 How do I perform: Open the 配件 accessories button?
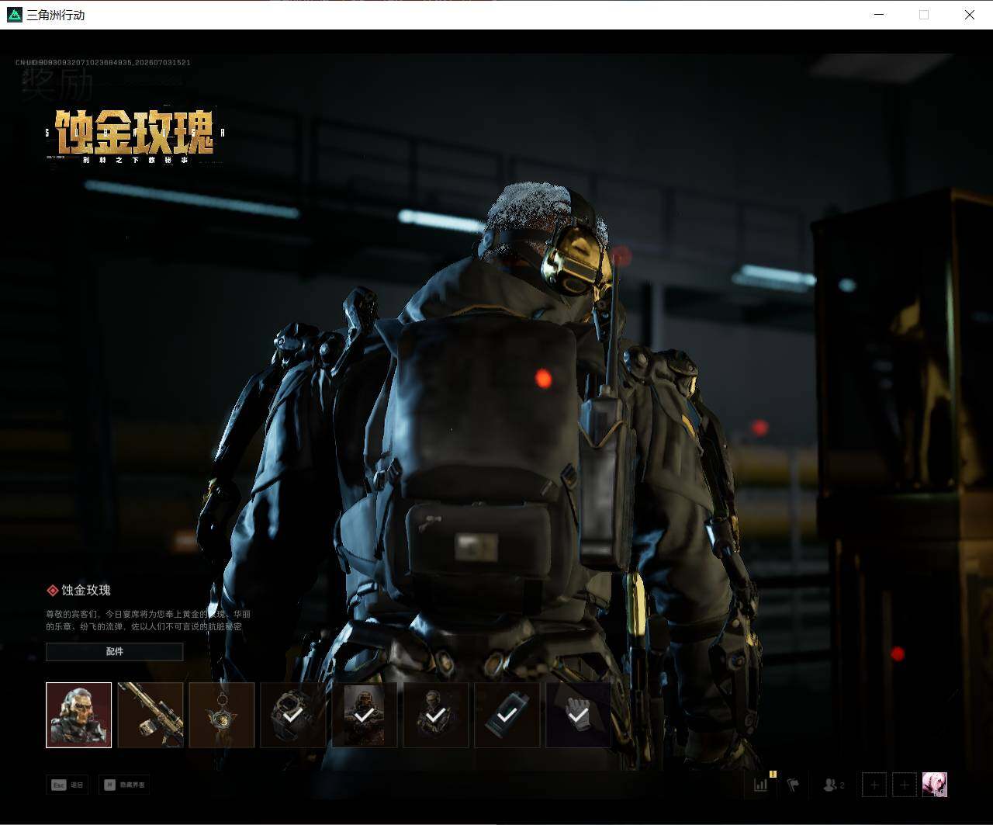pos(115,651)
